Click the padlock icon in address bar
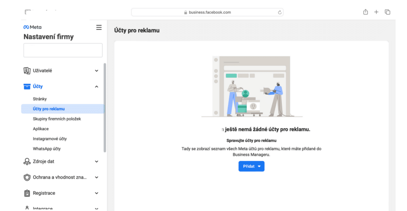The width and height of the screenshot is (407, 211). pos(186,12)
